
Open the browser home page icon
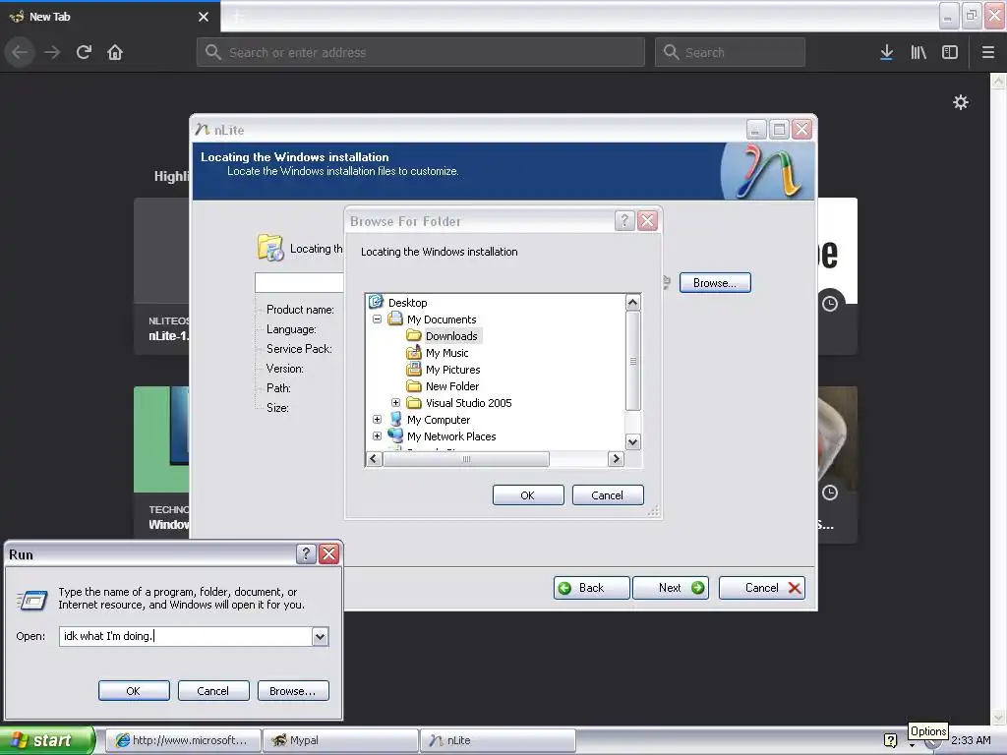[x=115, y=52]
